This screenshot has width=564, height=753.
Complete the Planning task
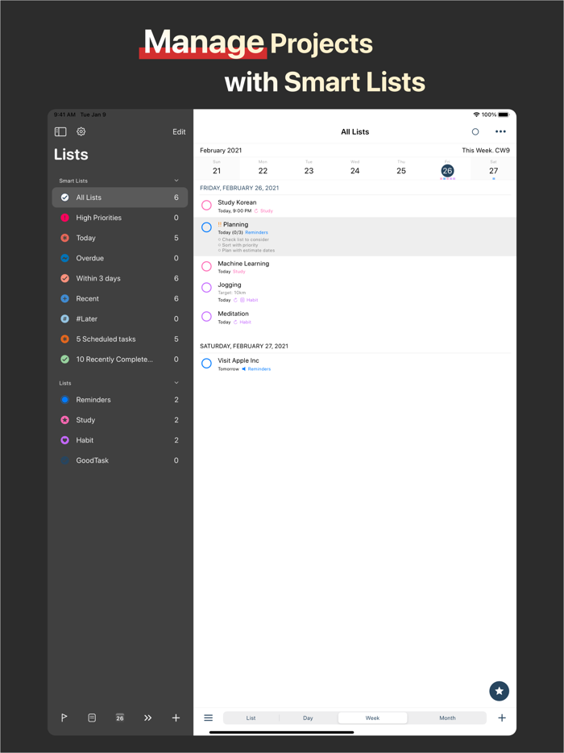point(206,227)
